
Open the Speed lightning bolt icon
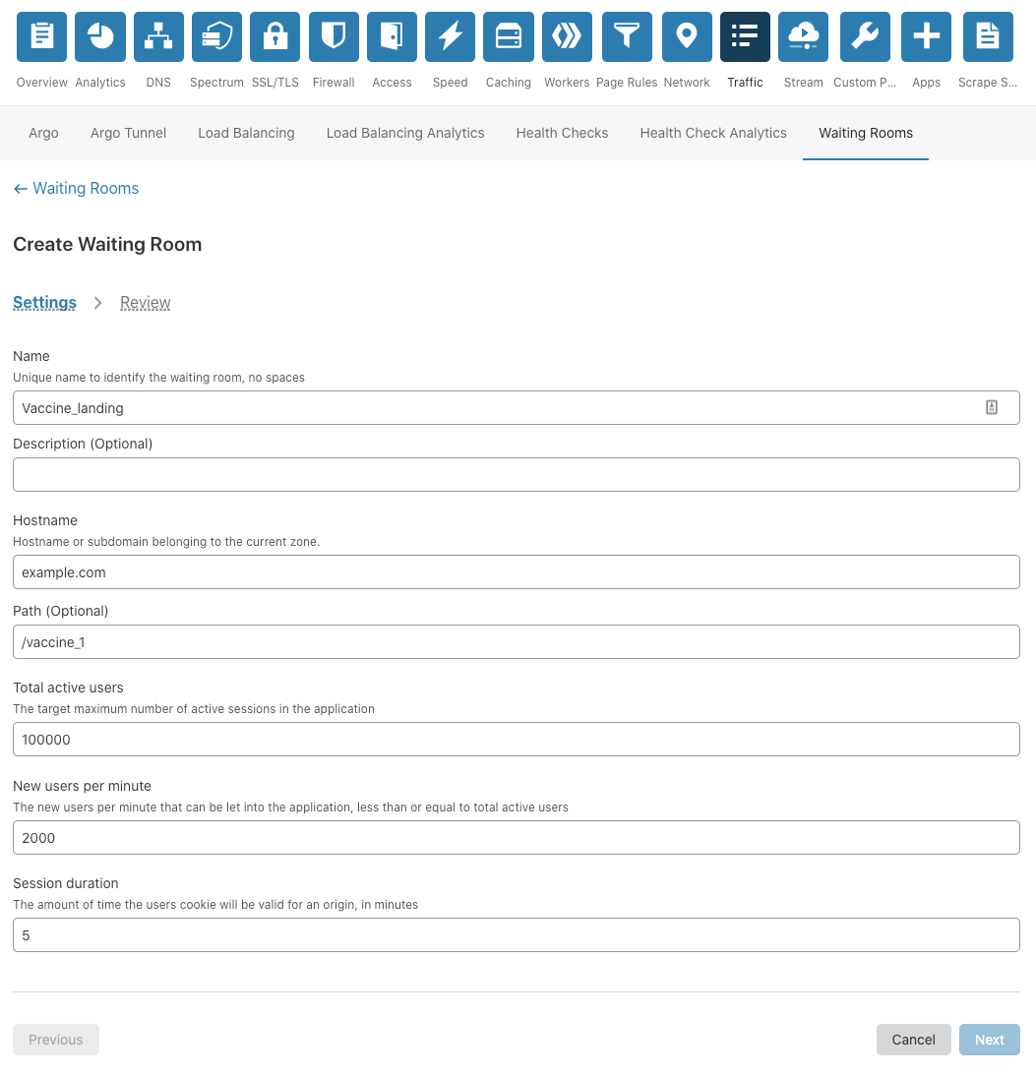click(x=450, y=36)
